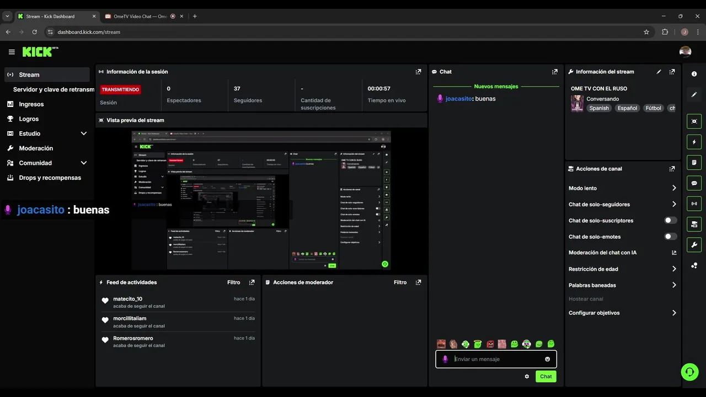Click joacasito username in chat panel
The height and width of the screenshot is (397, 706).
(459, 99)
